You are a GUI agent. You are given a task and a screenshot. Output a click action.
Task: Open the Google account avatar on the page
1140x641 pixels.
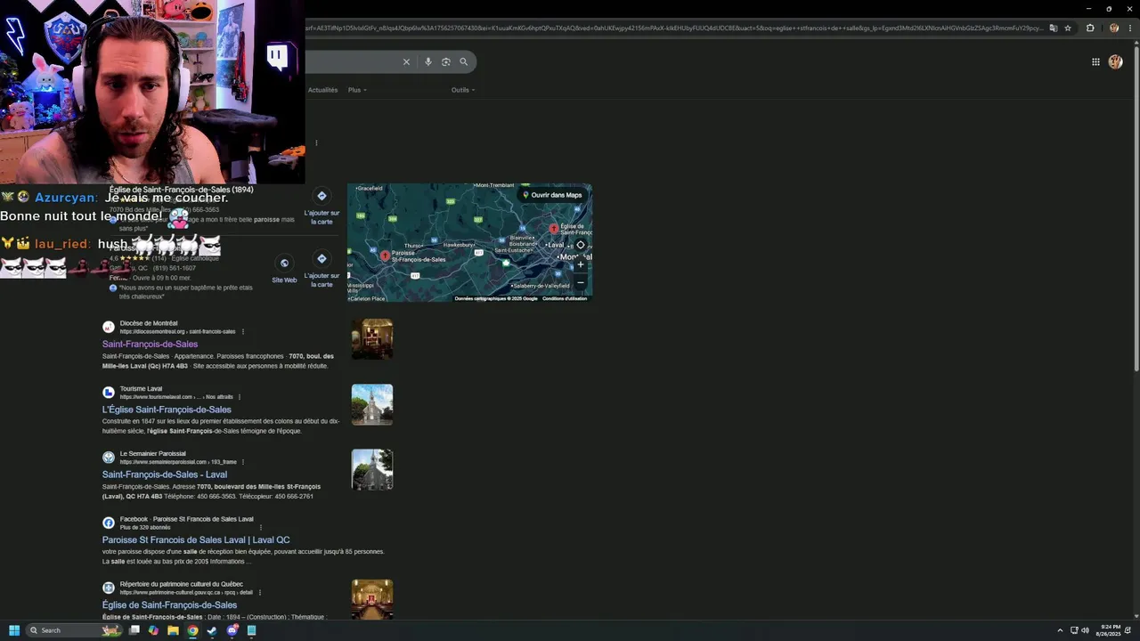click(x=1115, y=61)
